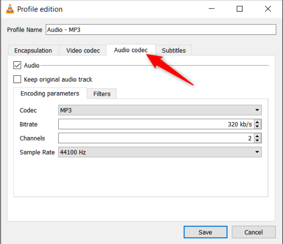
Task: Open the Video codec tab
Action: coord(83,51)
